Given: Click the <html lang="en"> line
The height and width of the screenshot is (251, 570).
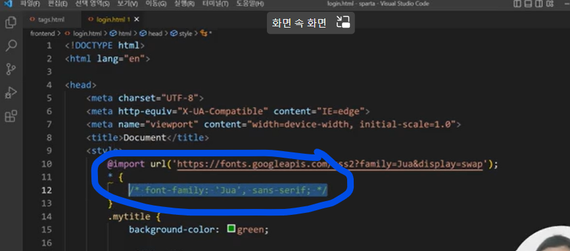Looking at the screenshot, I should click(x=107, y=59).
